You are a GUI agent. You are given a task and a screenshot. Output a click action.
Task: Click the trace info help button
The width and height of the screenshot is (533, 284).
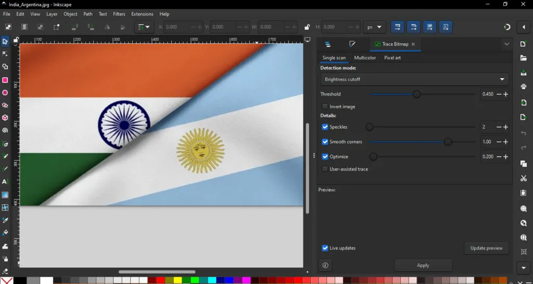[x=325, y=265]
